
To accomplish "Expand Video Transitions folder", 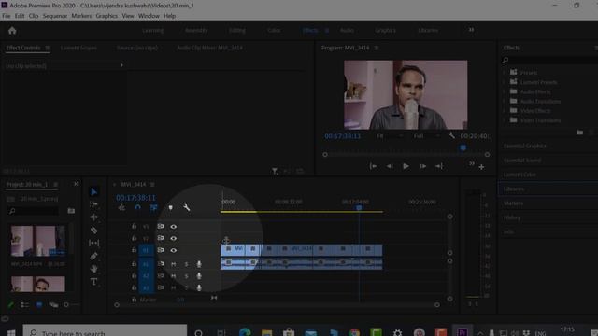I will [x=505, y=120].
